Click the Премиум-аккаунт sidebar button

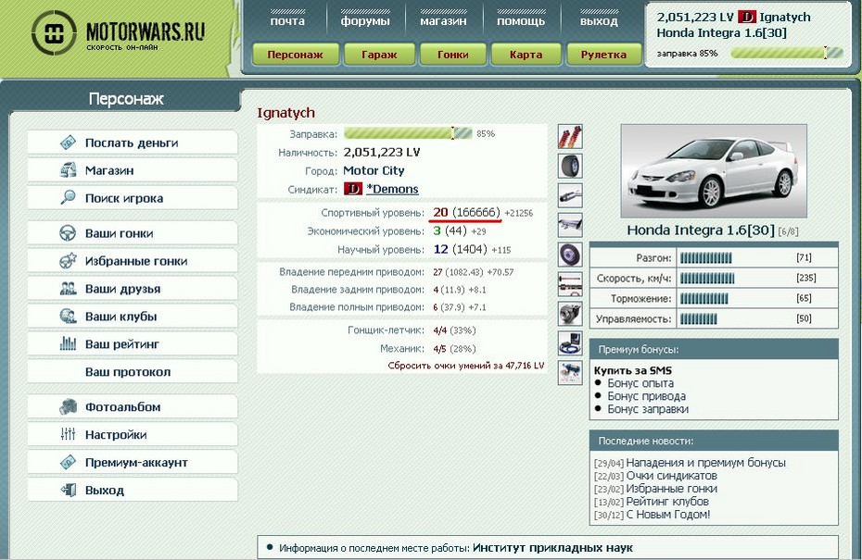(133, 462)
